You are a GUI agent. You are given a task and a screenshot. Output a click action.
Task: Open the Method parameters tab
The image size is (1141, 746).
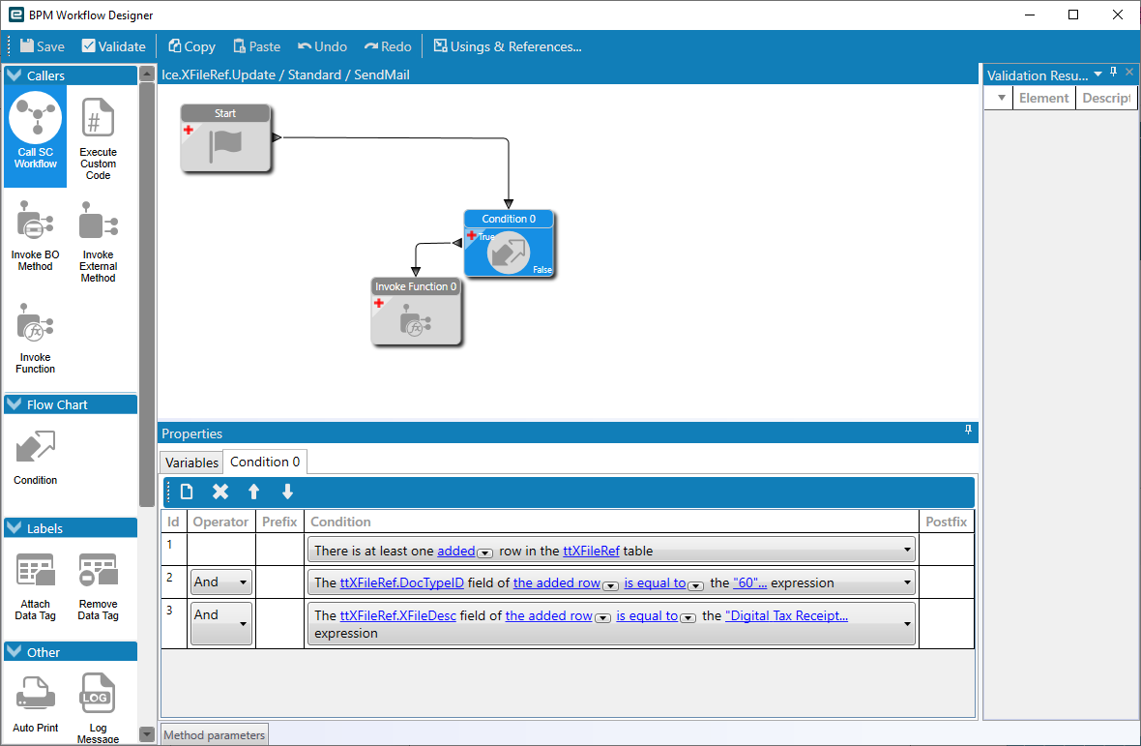click(x=214, y=735)
